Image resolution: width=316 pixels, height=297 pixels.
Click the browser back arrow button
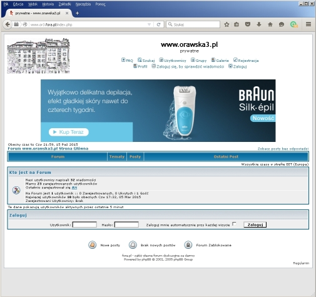(8, 24)
